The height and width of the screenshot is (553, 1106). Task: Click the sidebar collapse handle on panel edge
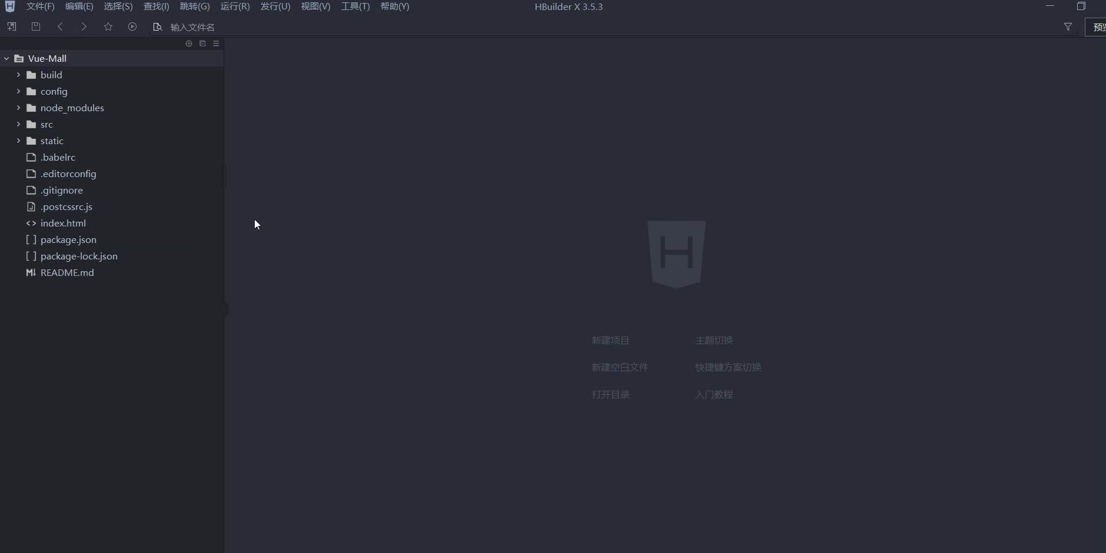[225, 309]
